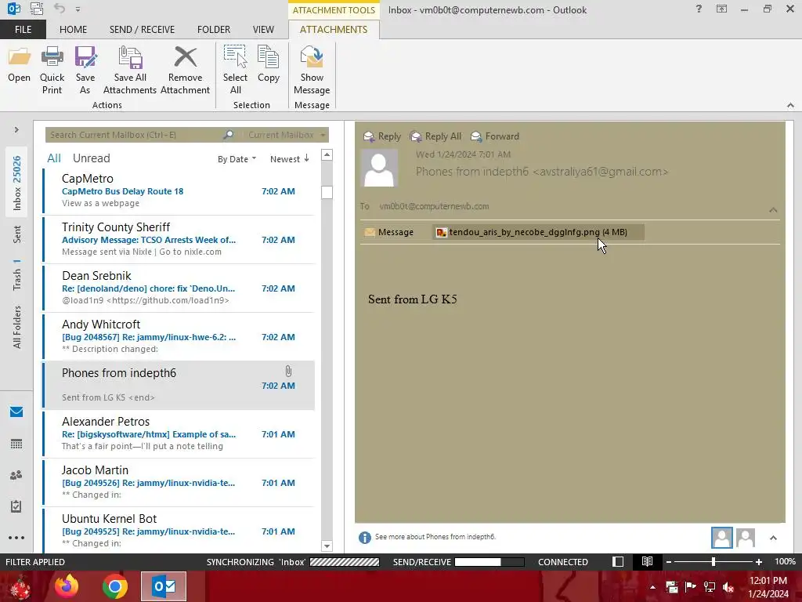This screenshot has width=802, height=602.
Task: Click the Search Current Mailbox field
Action: [x=135, y=135]
